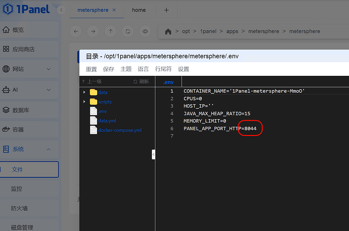Click 刷新 to refresh file tree
Image resolution: width=349 pixels, height=231 pixels.
click(141, 81)
